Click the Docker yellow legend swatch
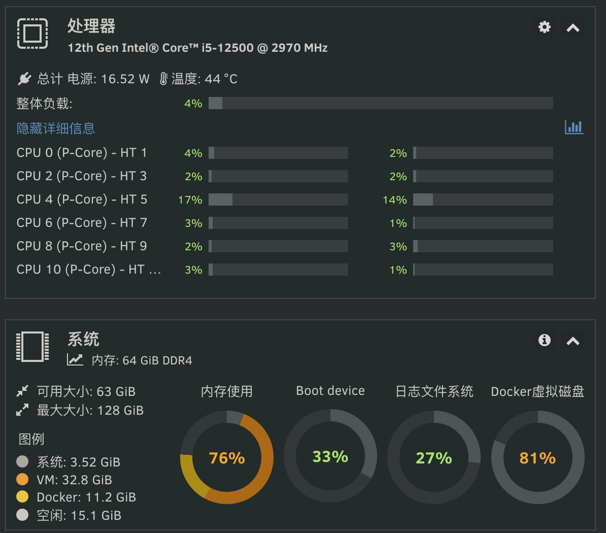 click(x=22, y=496)
